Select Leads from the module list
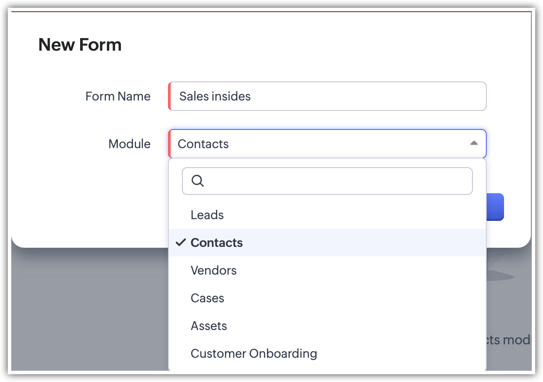 207,215
